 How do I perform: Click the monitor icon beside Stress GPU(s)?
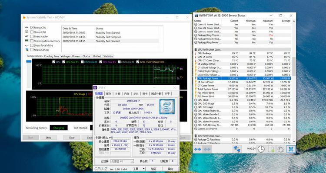(27, 50)
